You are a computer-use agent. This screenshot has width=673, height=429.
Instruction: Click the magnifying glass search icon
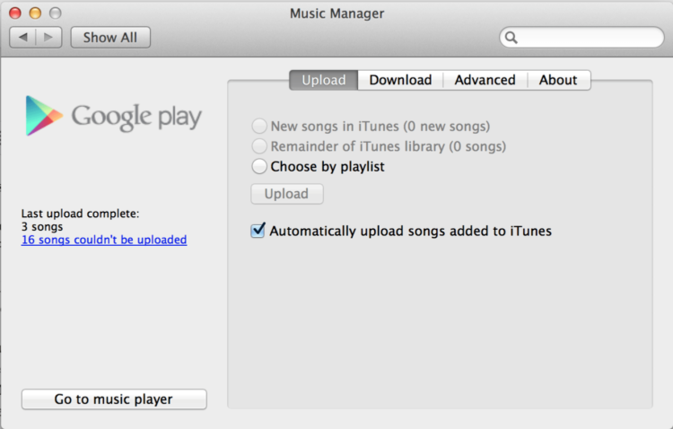(x=512, y=38)
